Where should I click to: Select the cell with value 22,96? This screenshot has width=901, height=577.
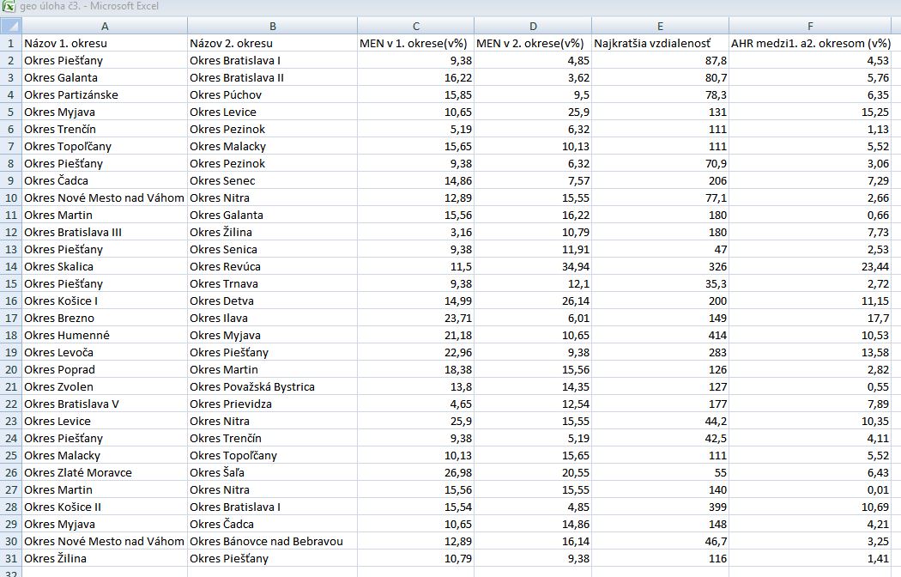(416, 352)
